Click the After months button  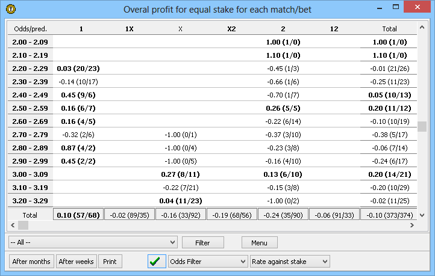click(x=31, y=262)
